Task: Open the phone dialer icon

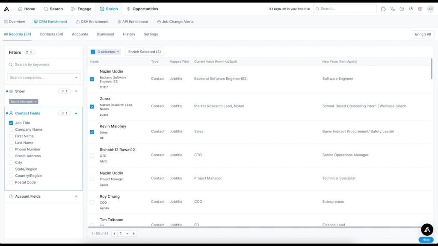Action: [x=392, y=9]
